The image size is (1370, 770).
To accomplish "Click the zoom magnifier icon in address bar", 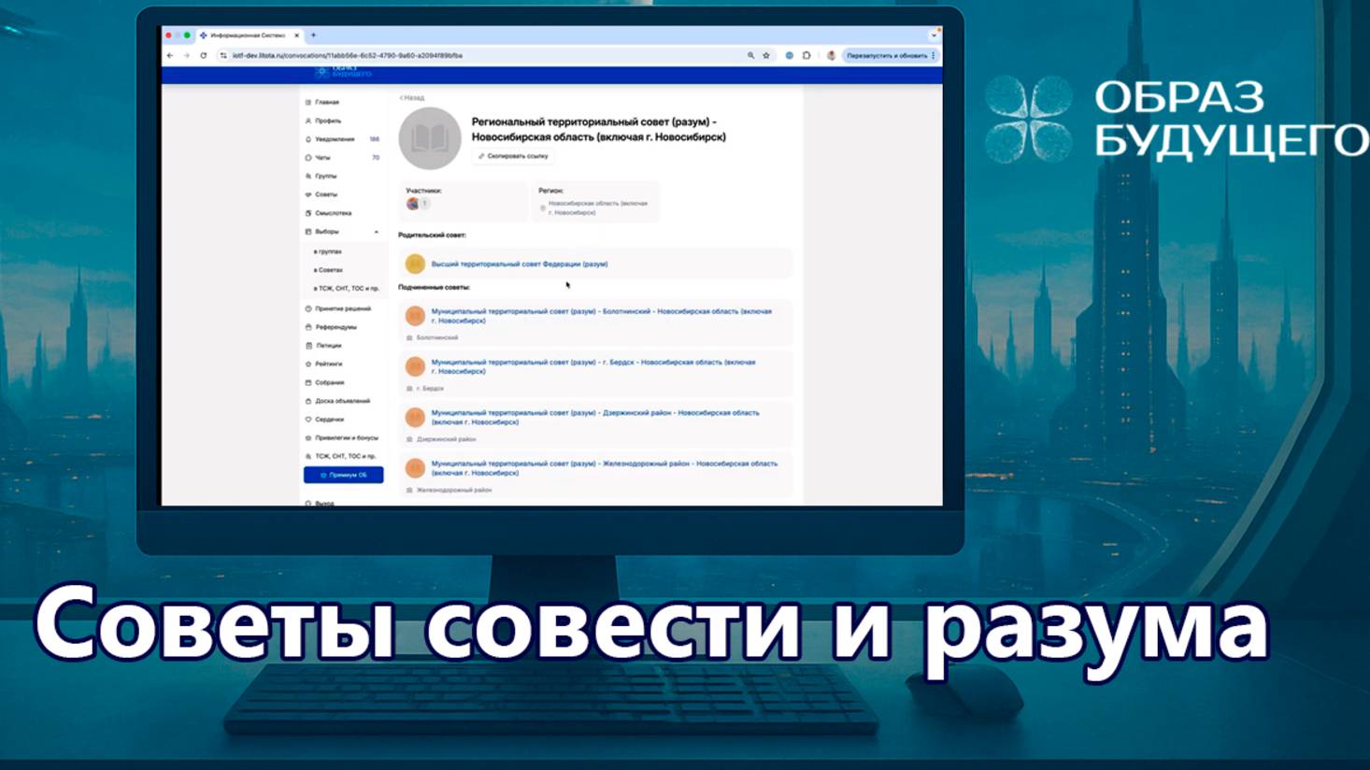I will click(750, 56).
